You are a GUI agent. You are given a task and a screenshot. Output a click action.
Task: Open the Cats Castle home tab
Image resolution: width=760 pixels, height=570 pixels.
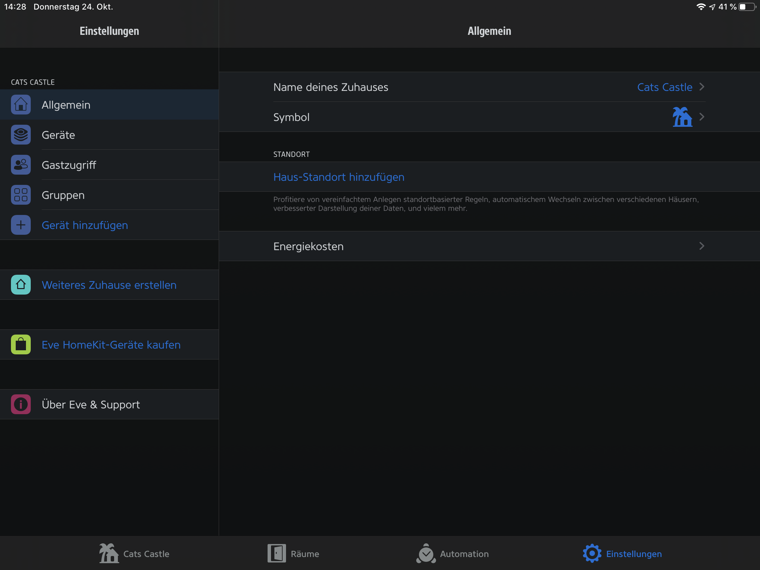coord(134,554)
